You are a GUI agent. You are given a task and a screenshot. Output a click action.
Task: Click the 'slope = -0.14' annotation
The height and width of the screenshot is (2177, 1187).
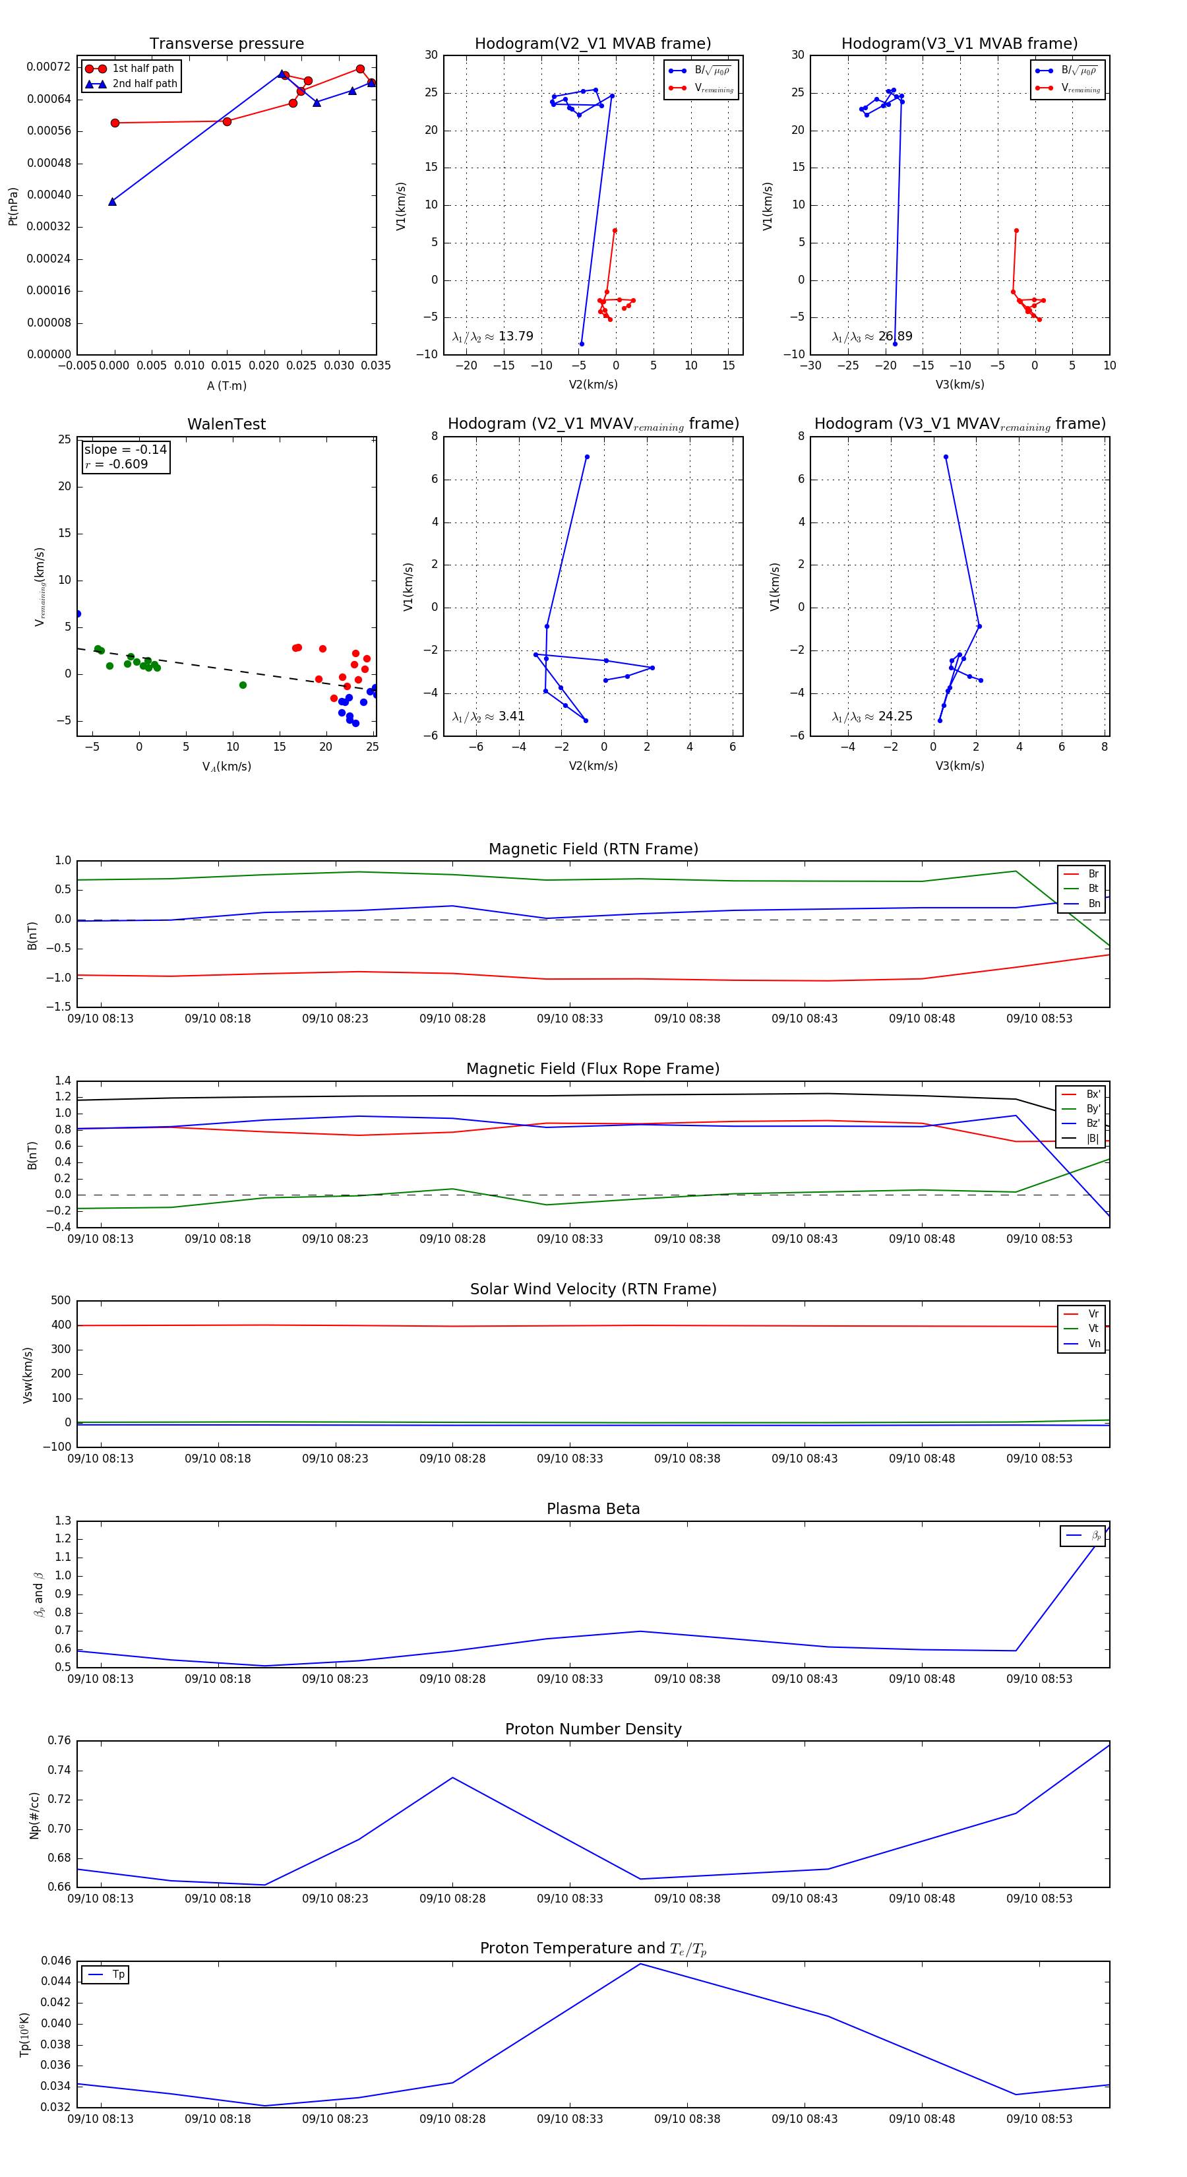click(x=125, y=450)
